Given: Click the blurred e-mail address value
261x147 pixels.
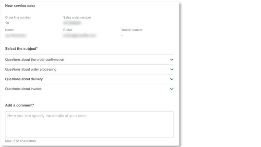Looking at the screenshot, I should [x=80, y=35].
